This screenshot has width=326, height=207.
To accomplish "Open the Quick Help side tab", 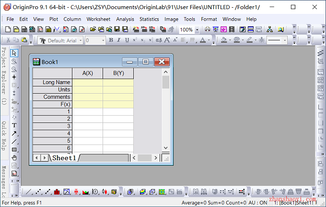I will coord(4,136).
